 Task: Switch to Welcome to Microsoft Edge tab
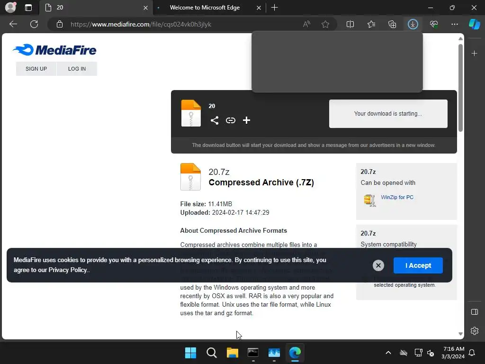pyautogui.click(x=205, y=8)
